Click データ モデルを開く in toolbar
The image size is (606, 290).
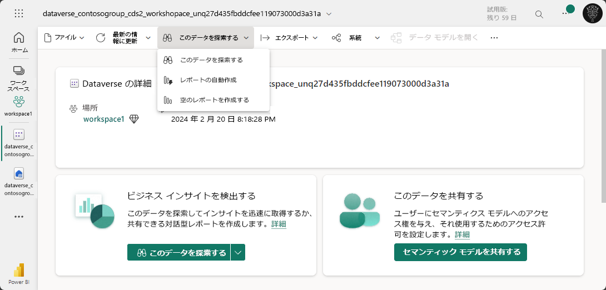435,38
